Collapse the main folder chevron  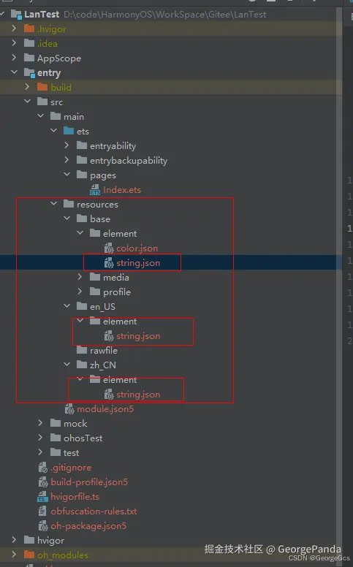pos(40,115)
